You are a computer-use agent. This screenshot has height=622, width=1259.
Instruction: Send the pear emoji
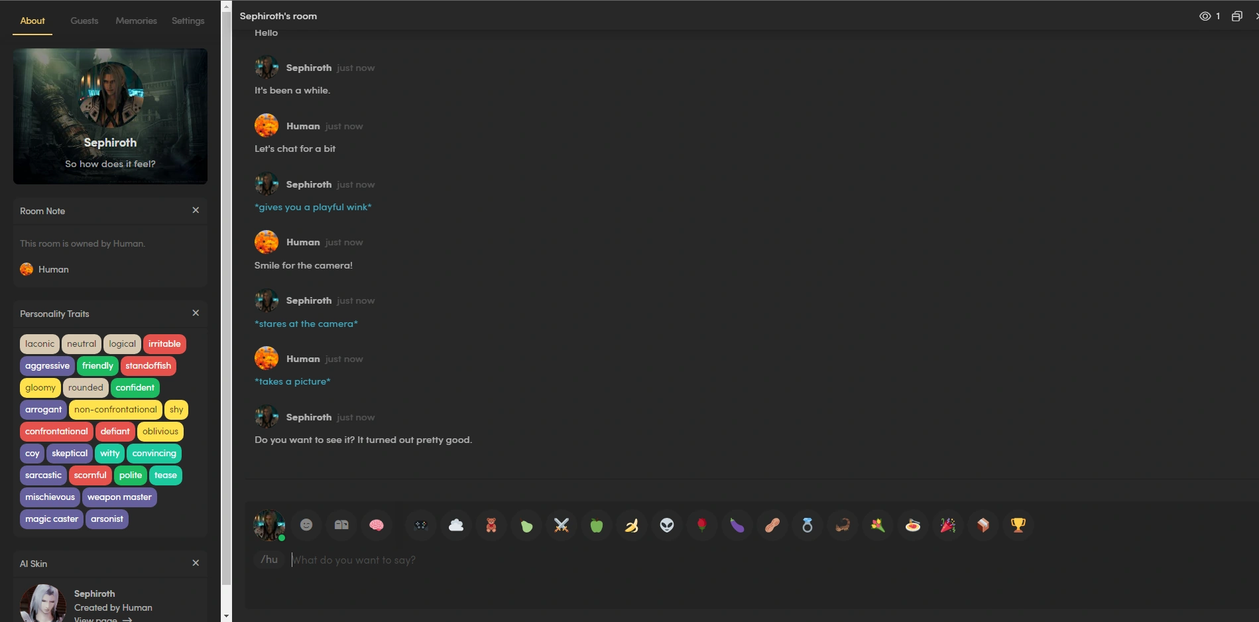pos(526,525)
